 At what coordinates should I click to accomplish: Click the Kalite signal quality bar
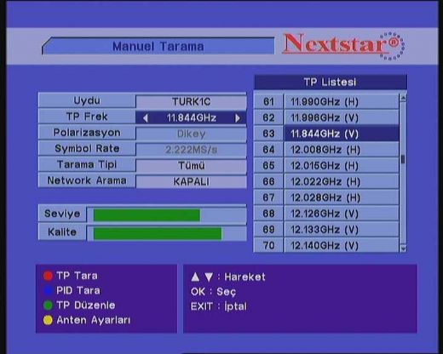pos(167,234)
